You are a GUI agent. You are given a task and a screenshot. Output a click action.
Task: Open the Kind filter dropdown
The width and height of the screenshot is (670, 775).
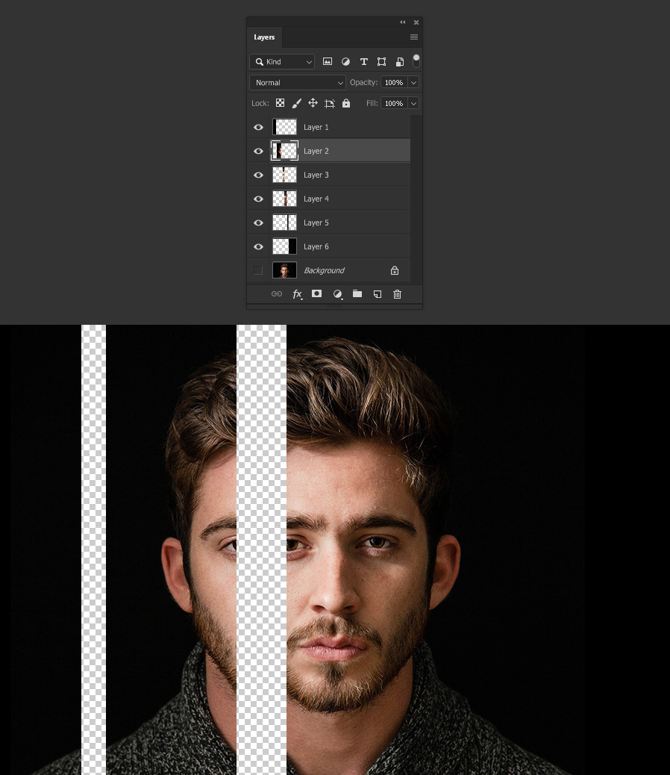coord(282,62)
